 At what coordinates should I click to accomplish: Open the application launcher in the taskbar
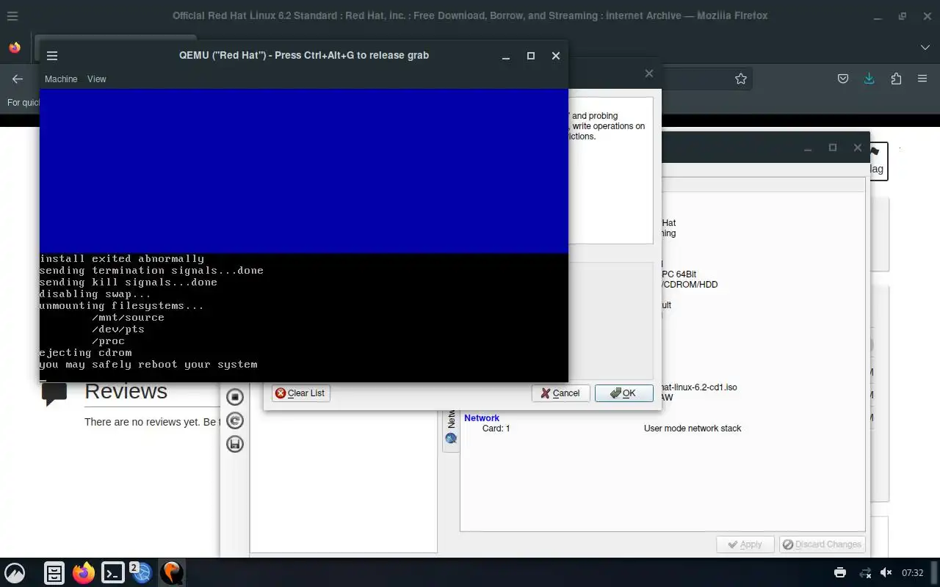coord(15,572)
